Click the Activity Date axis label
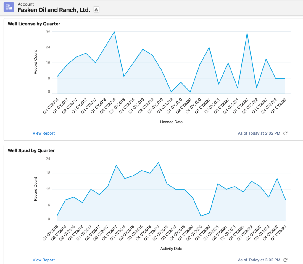The image size is (303, 264). click(171, 249)
